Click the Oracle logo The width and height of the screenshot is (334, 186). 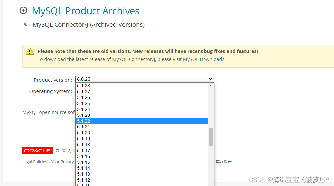[37, 151]
